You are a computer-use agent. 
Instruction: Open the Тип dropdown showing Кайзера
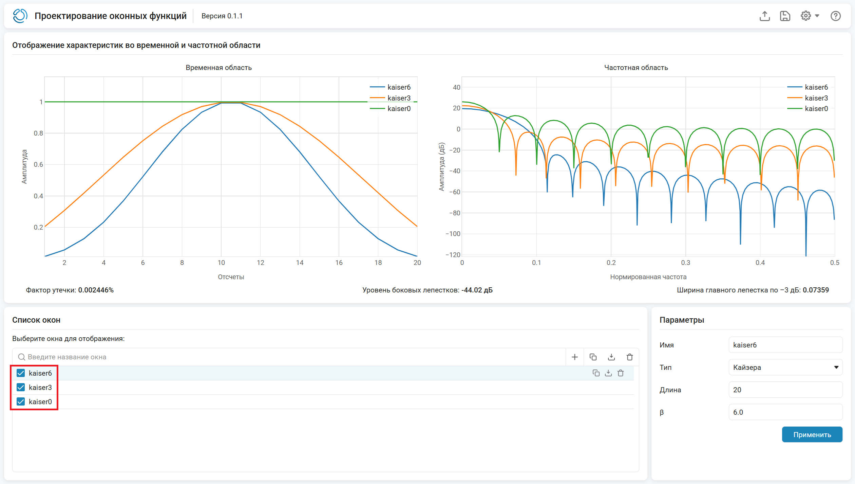[785, 367]
